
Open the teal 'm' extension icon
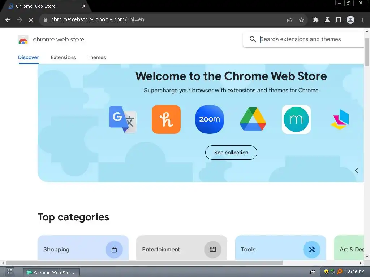click(x=296, y=119)
